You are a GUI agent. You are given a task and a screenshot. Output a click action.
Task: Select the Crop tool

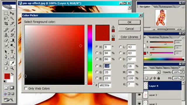point(6,24)
